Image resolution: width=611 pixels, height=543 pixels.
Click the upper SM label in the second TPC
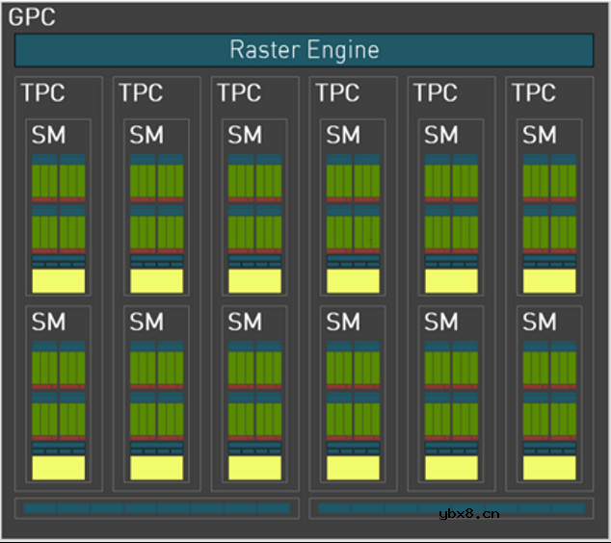tap(146, 136)
